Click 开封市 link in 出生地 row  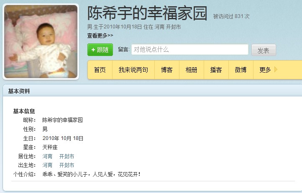[x=67, y=165]
